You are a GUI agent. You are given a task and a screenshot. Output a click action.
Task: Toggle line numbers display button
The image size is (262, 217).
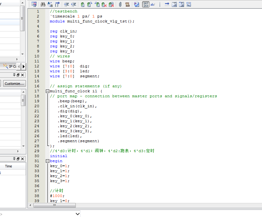pyautogui.click(x=145, y=4)
